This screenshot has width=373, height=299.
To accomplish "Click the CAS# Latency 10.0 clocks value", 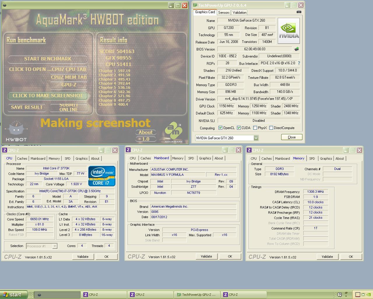I will (316, 202).
